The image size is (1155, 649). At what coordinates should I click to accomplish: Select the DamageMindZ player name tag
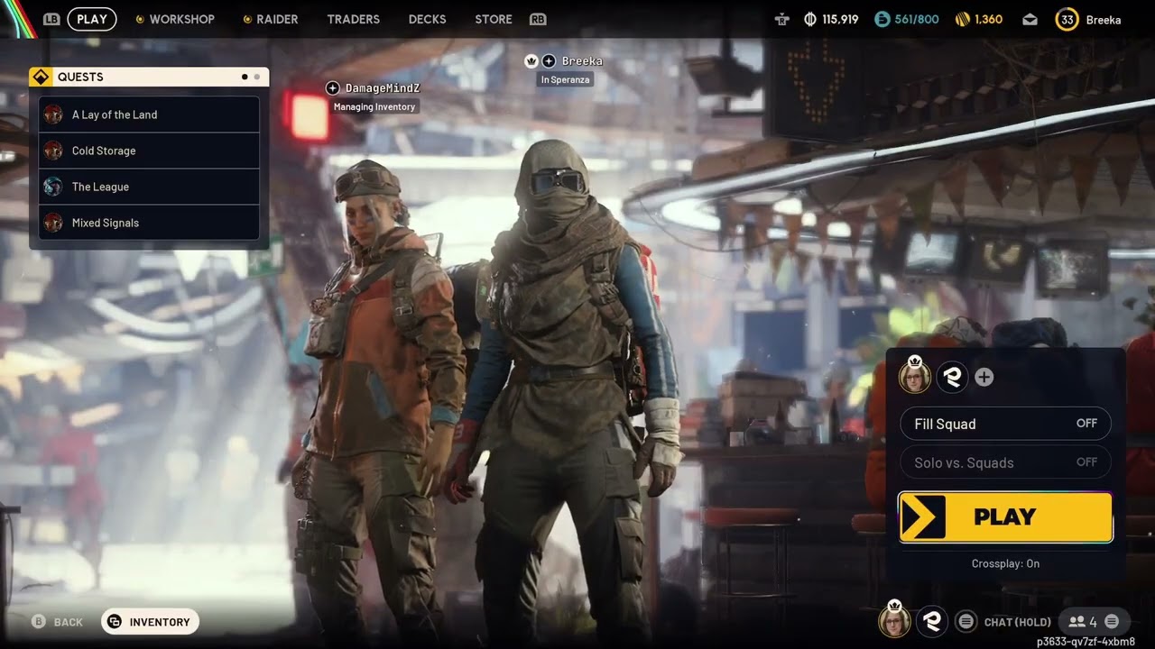(383, 88)
